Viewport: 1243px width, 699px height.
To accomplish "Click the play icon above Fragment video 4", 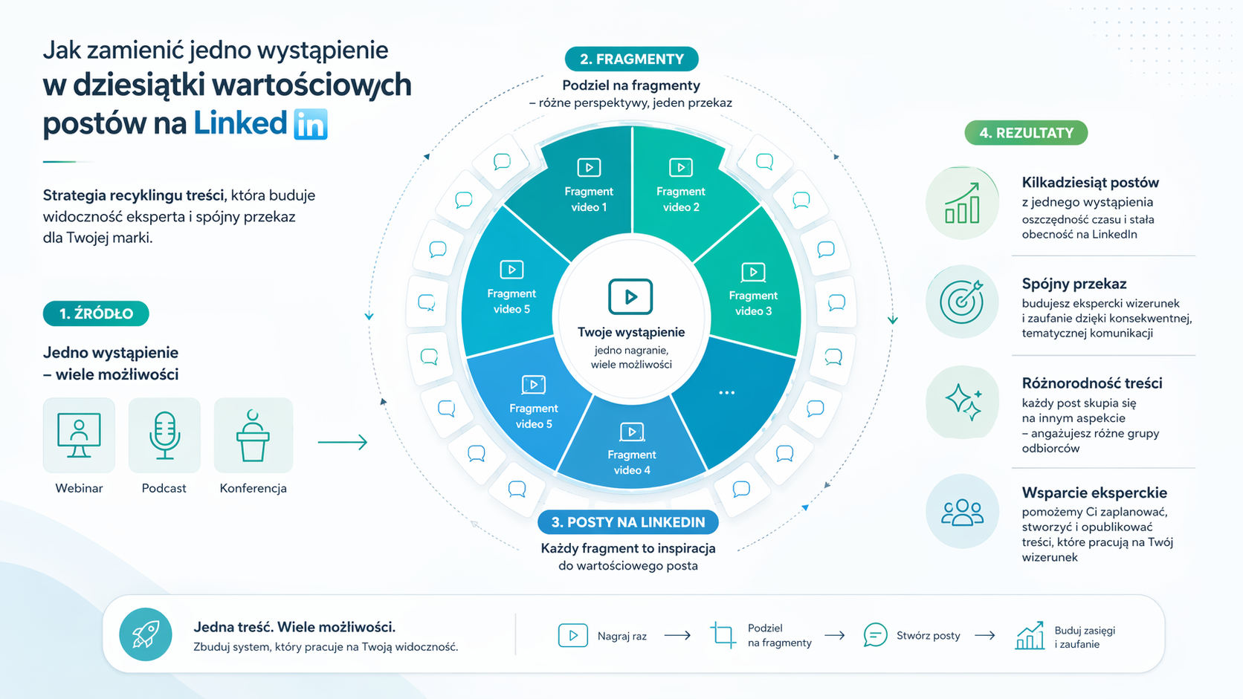I will point(632,432).
